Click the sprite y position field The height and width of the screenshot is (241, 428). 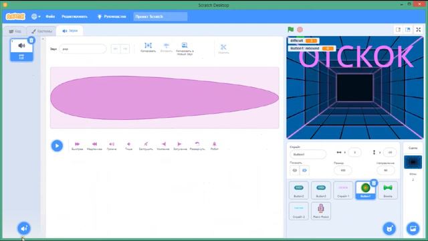click(x=390, y=152)
